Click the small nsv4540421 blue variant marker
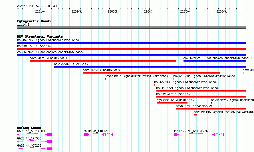This screenshot has width=254, height=152. pyautogui.click(x=105, y=79)
